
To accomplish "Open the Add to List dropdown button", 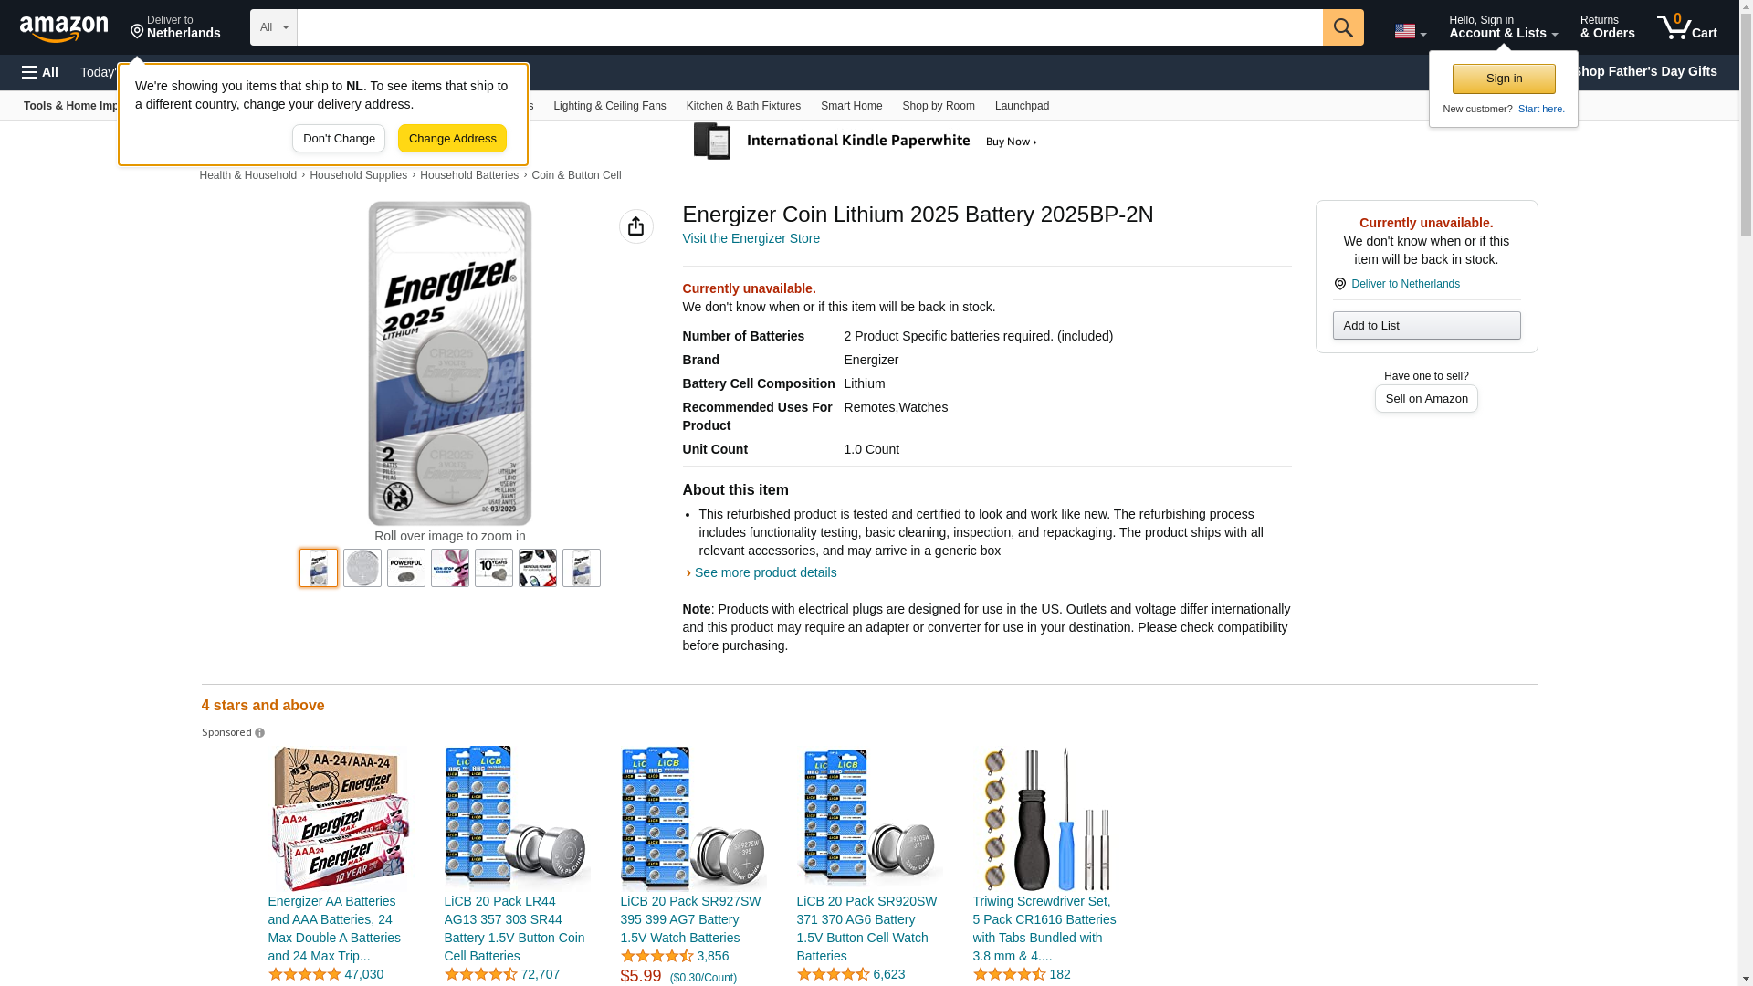I will pyautogui.click(x=1425, y=326).
